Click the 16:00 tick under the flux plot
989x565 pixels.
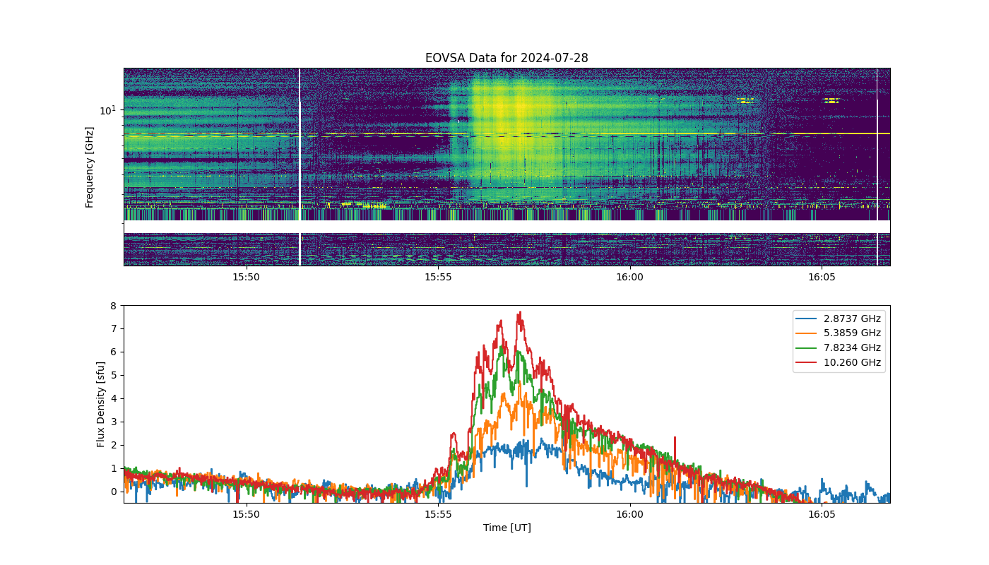(x=629, y=514)
